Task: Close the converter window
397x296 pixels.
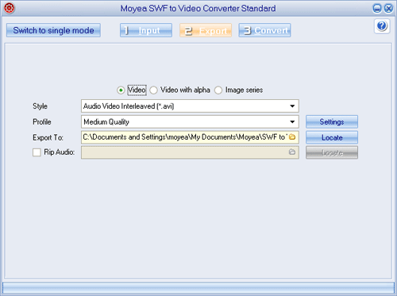Action: pos(388,8)
